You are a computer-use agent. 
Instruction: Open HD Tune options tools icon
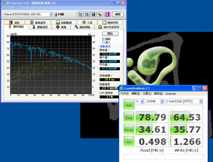click(100, 14)
